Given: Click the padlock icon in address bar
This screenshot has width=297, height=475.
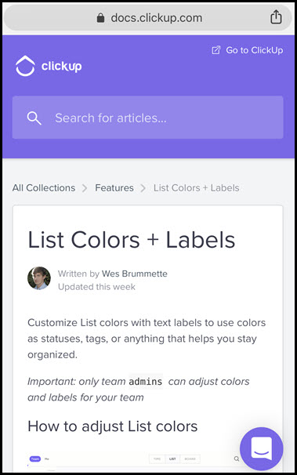Looking at the screenshot, I should (x=100, y=18).
